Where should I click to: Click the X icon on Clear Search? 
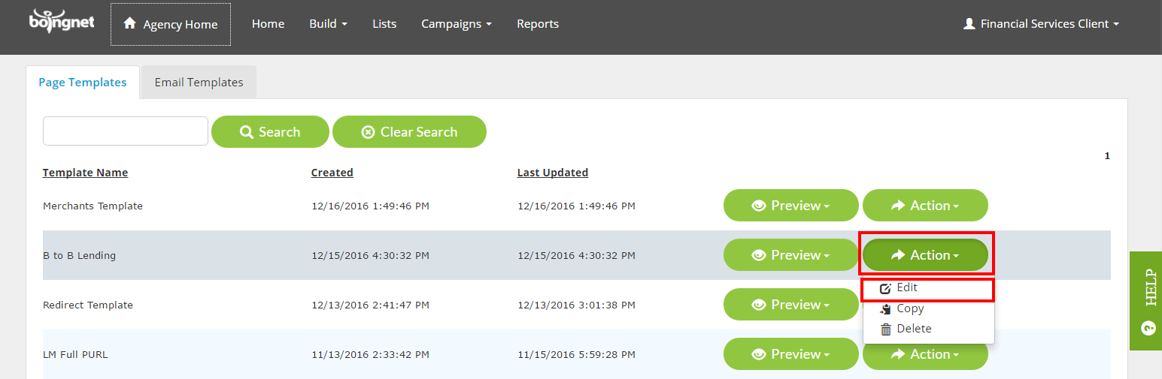click(368, 132)
